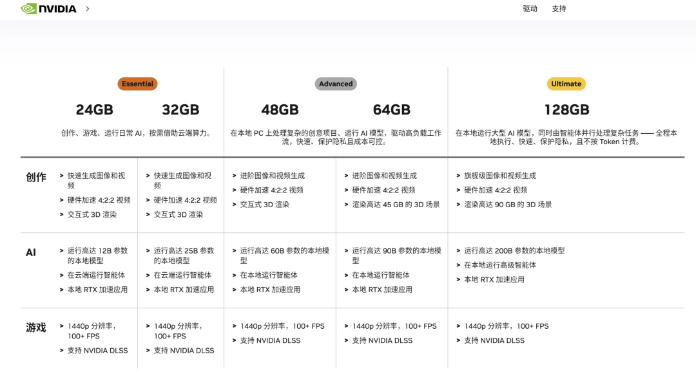Viewport: 696px width, 370px height.
Task: Click 运行高达 90B 参数的本地模型
Action: click(x=396, y=255)
